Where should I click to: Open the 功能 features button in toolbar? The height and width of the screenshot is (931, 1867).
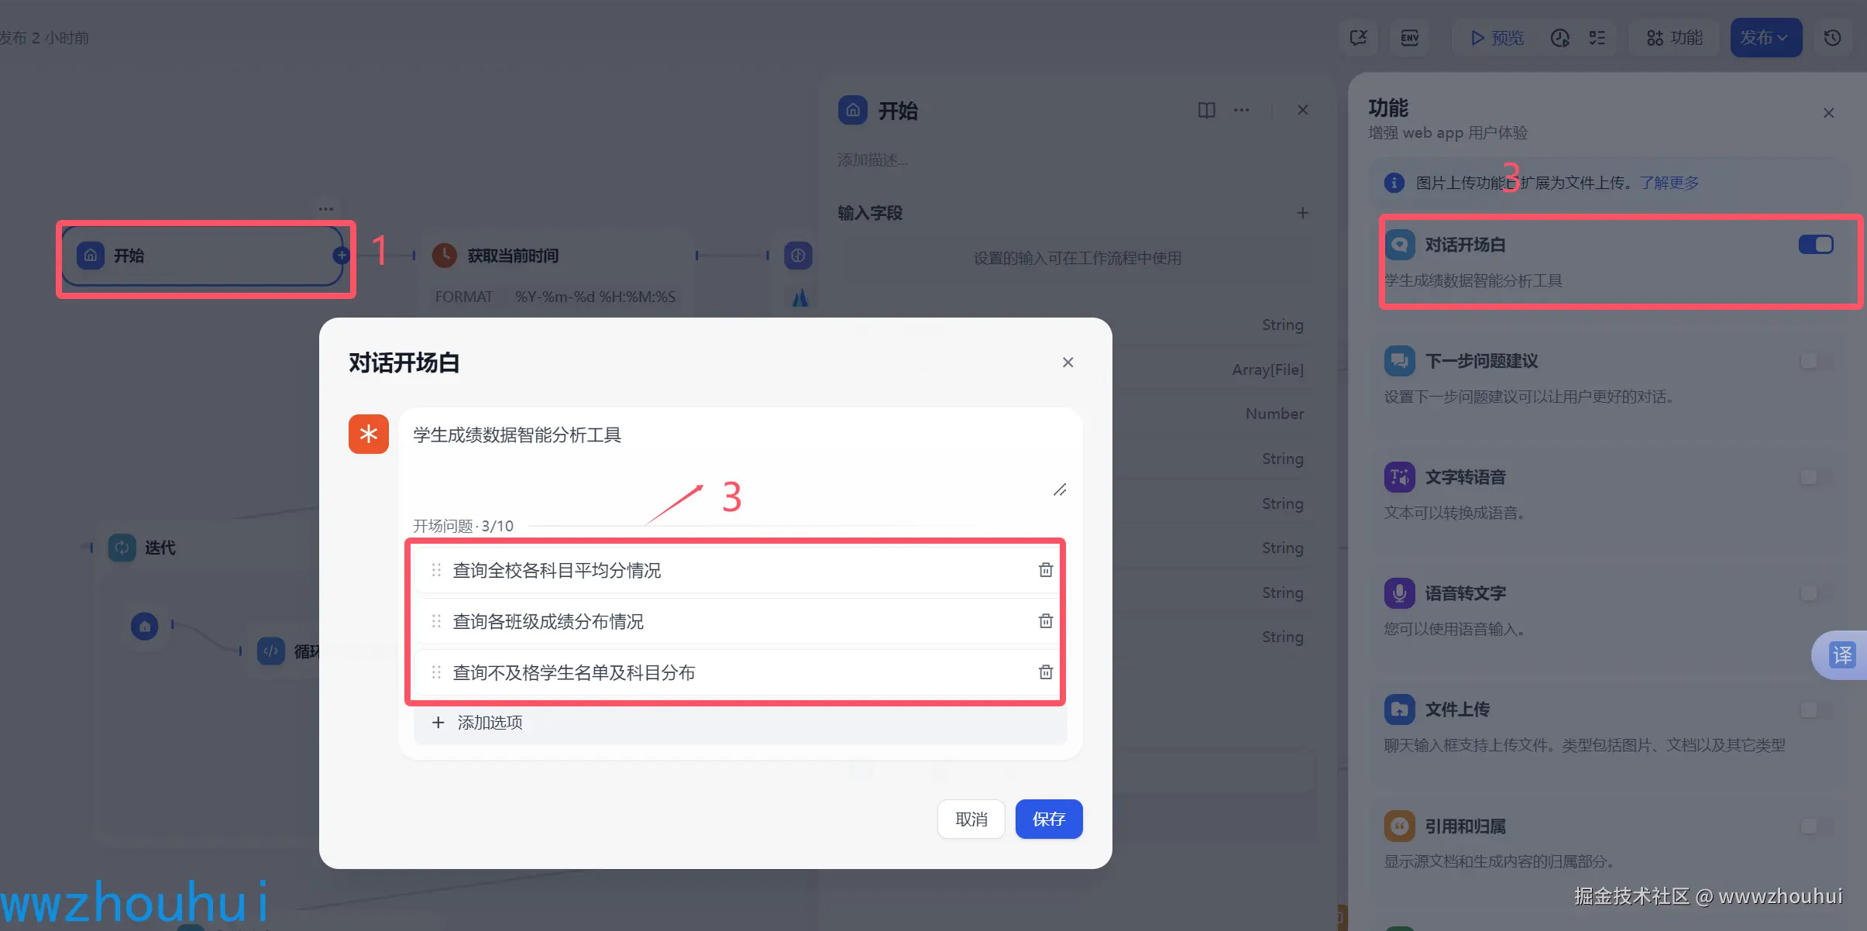tap(1674, 38)
